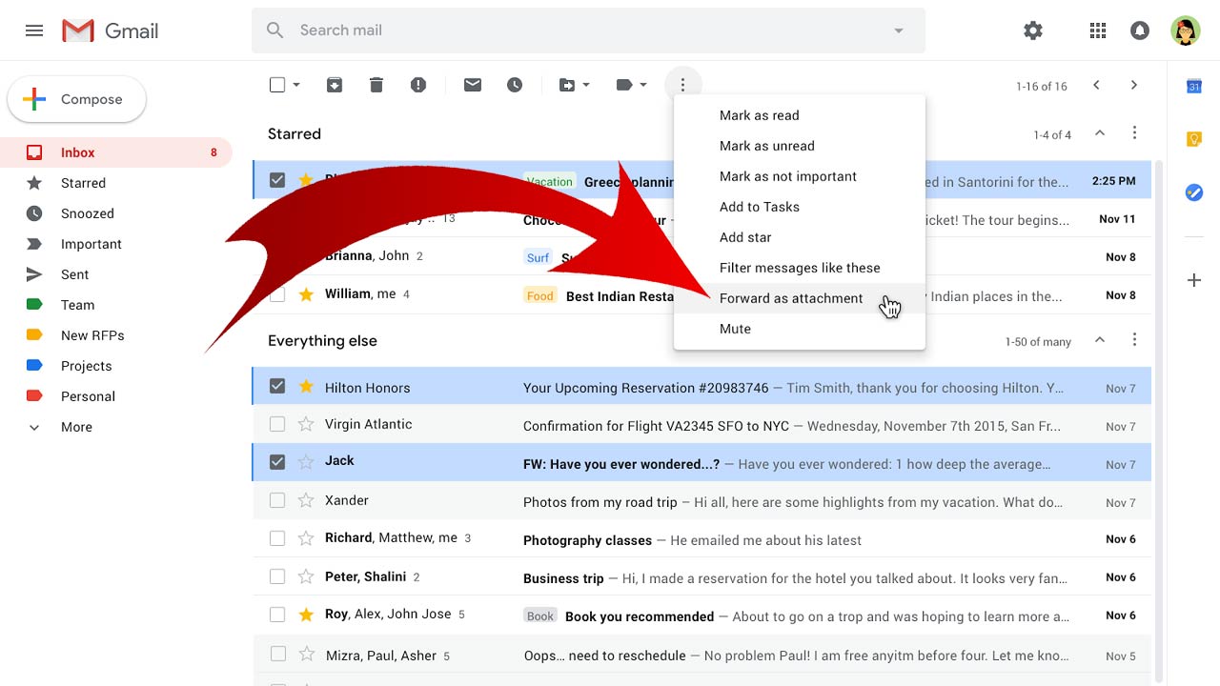Uncheck the Hilton Honors email checkbox
The image size is (1220, 686).
277,387
